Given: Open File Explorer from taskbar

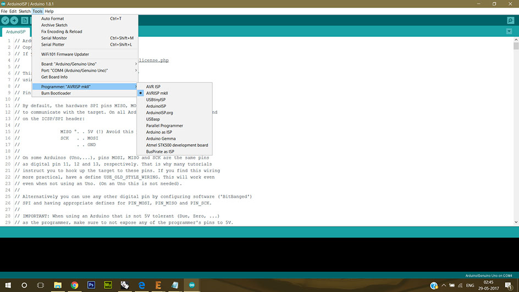Looking at the screenshot, I should point(58,285).
